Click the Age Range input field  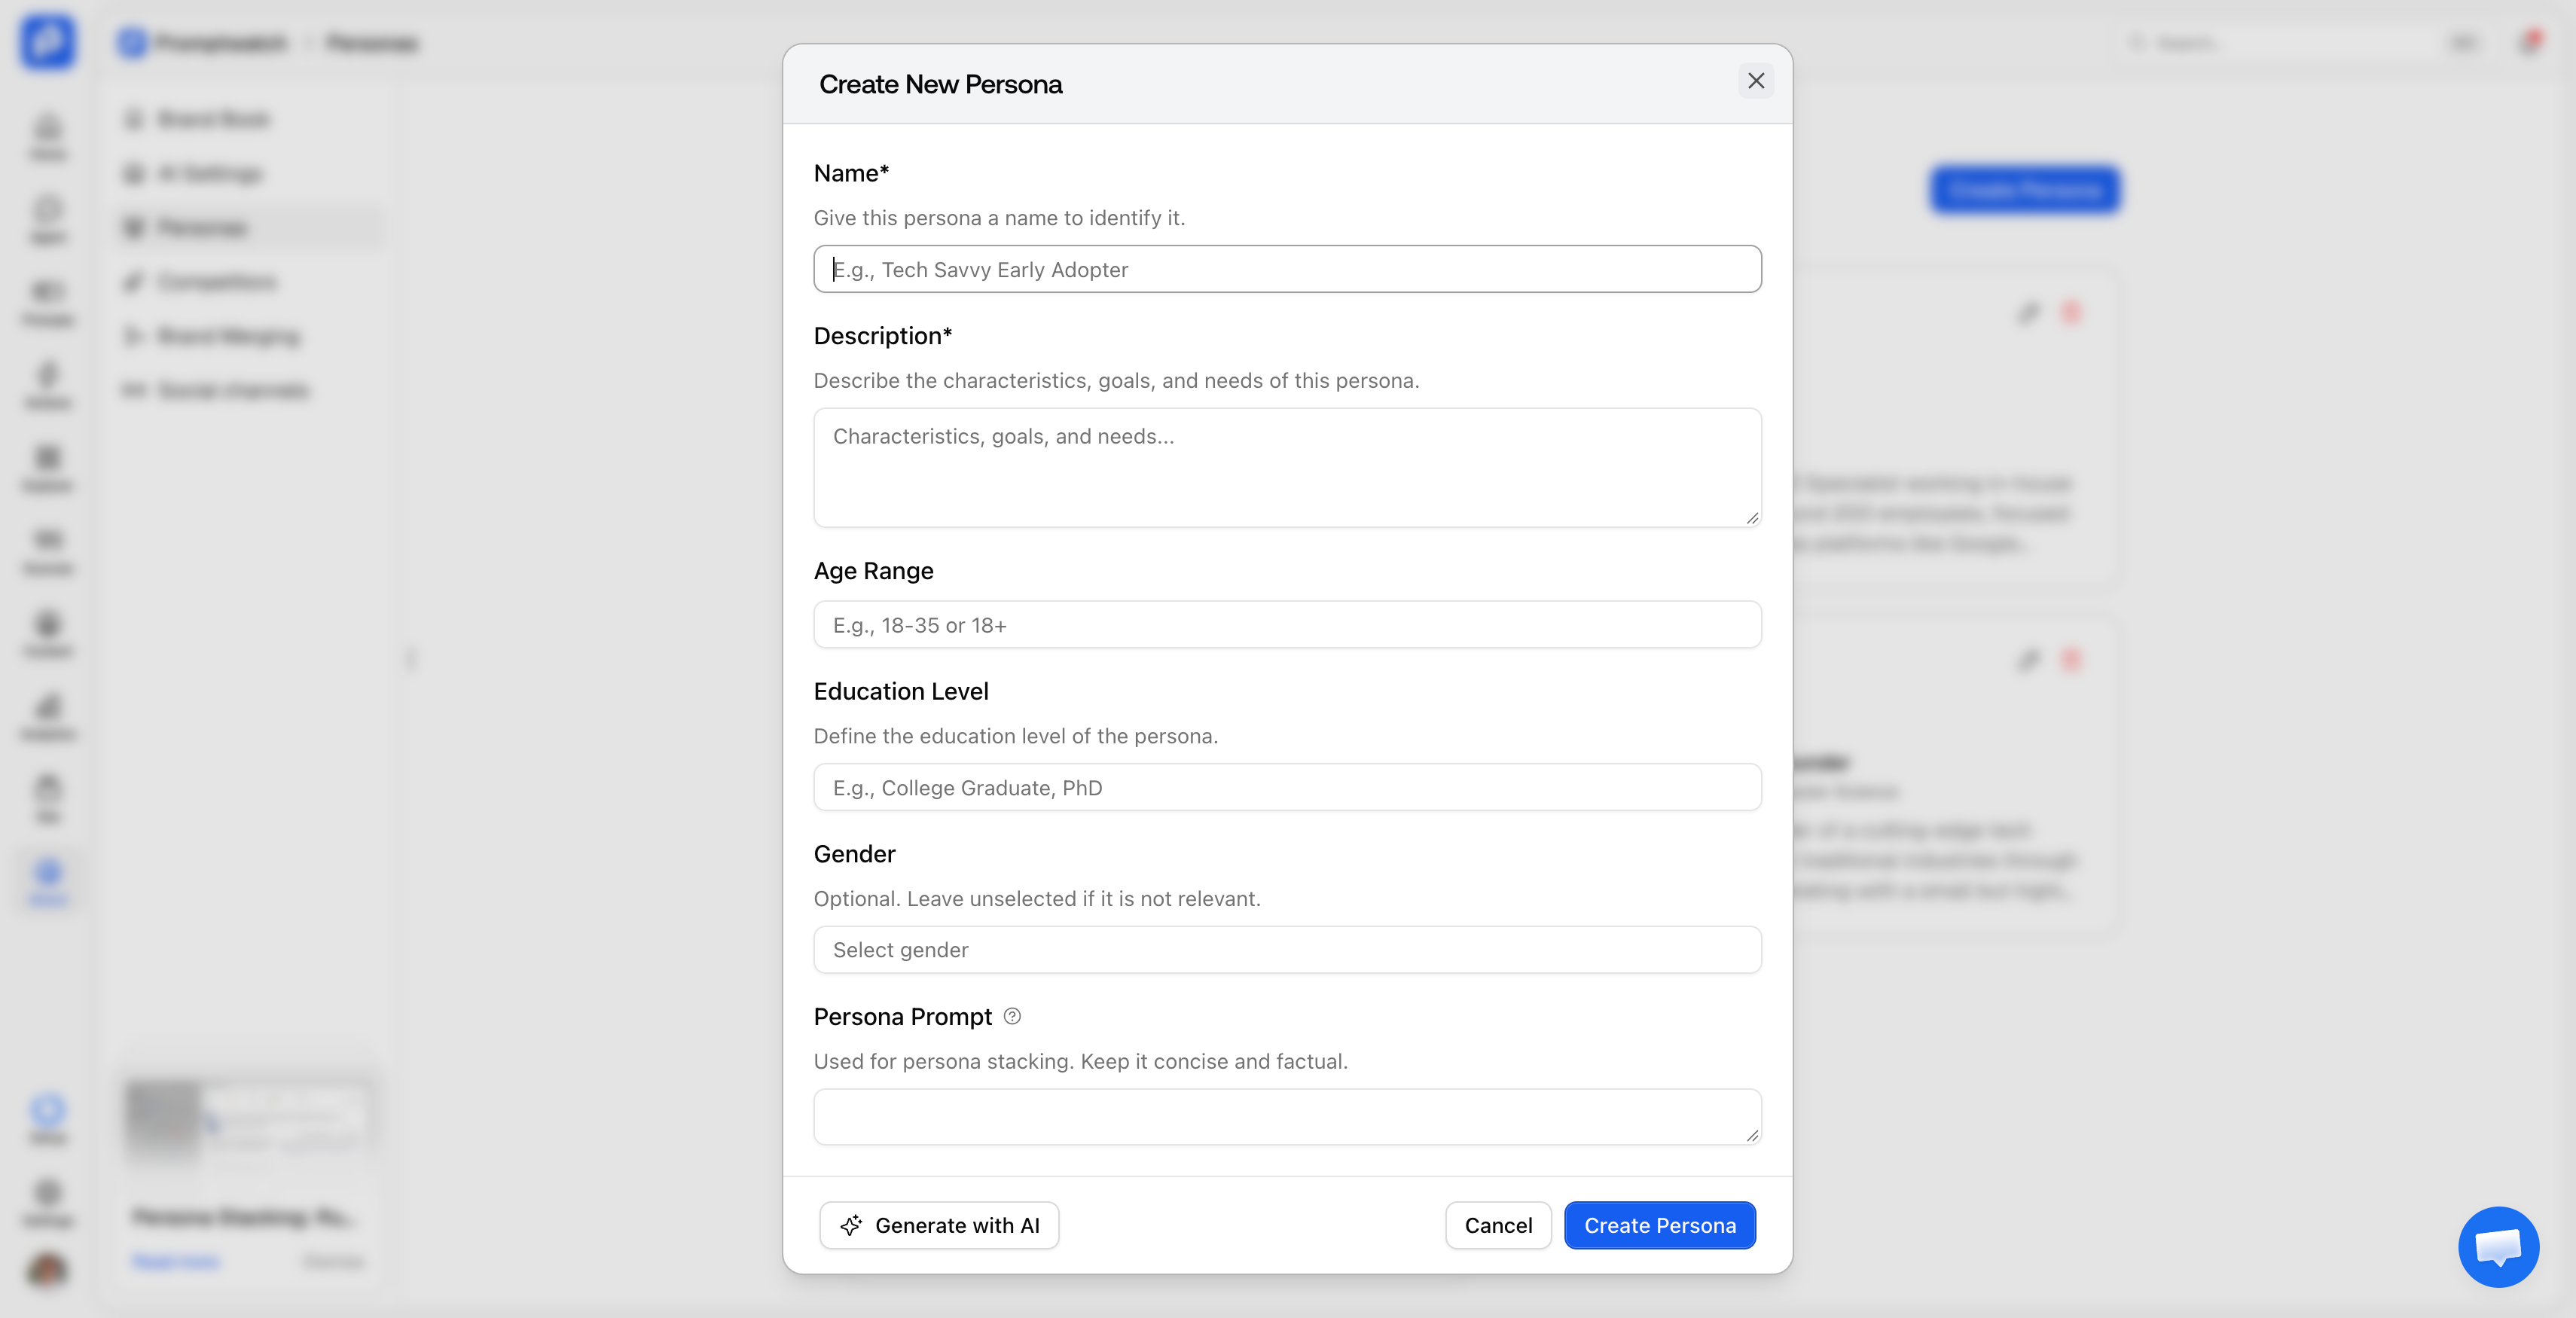[x=1287, y=625]
